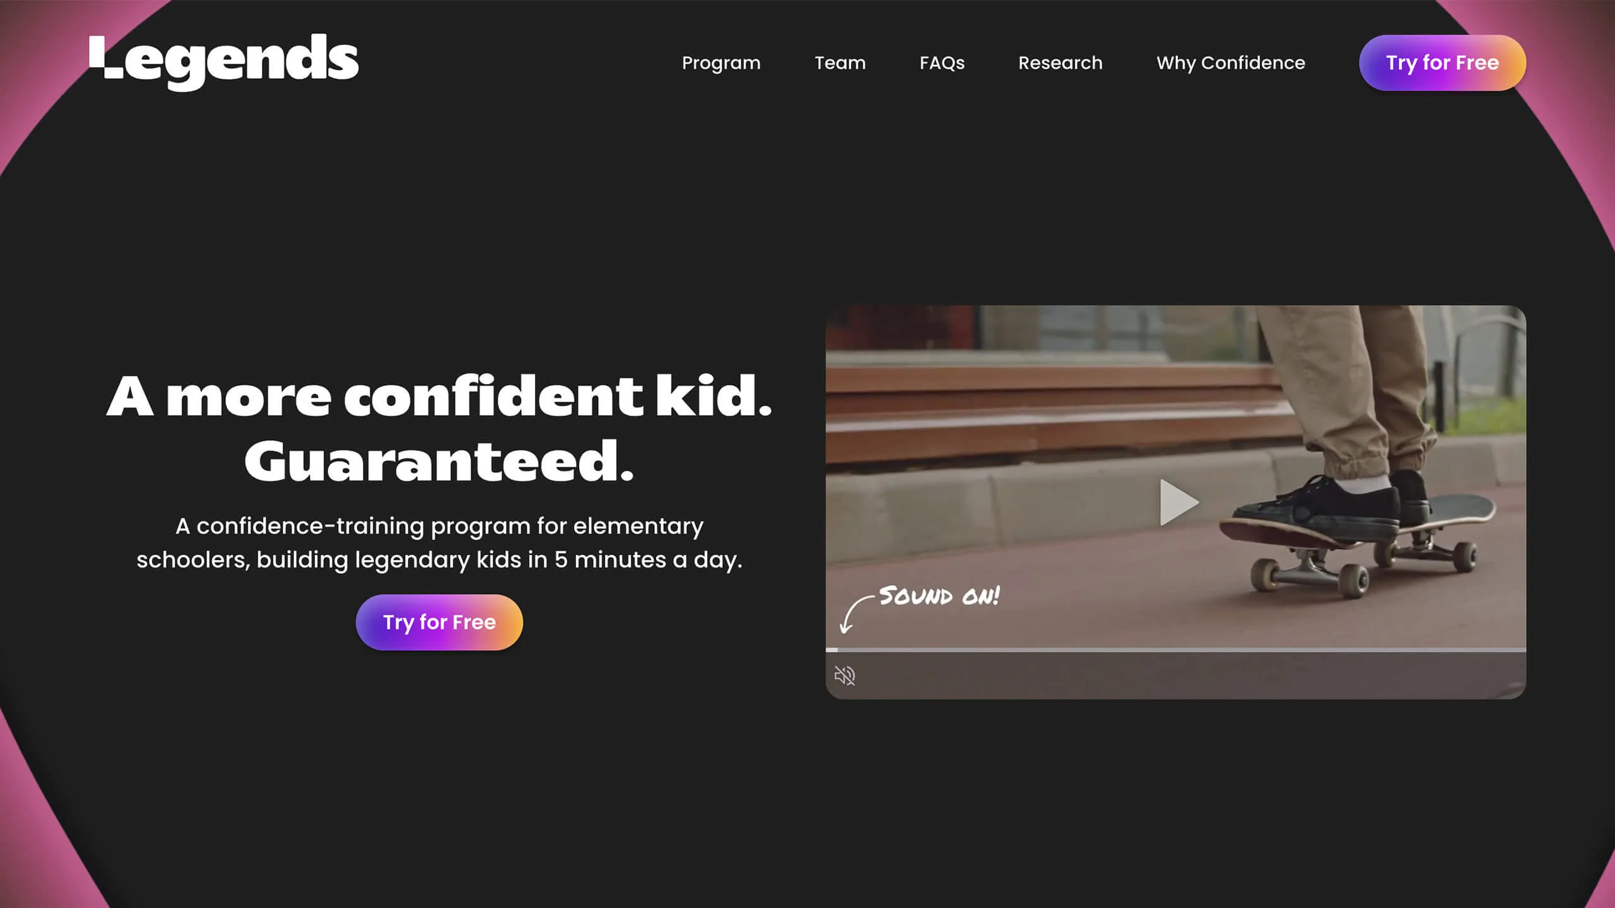Unmute the video with the speaker icon

click(x=845, y=675)
